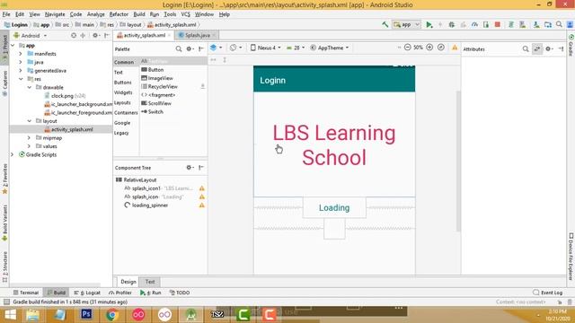Open the Refactor menu
Image resolution: width=575 pixels, height=323 pixels.
click(119, 14)
